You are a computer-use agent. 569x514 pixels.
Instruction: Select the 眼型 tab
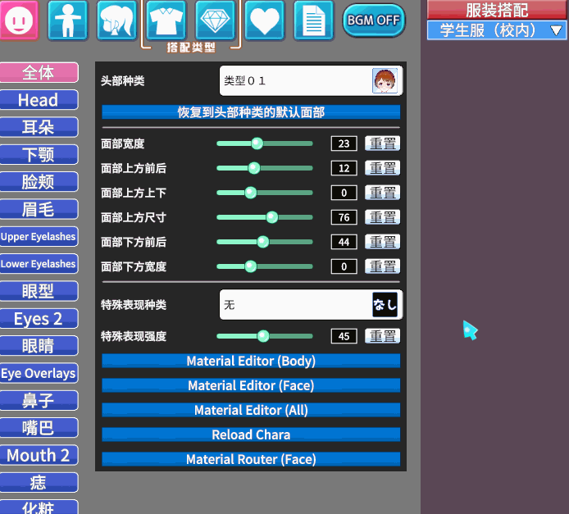(x=39, y=291)
